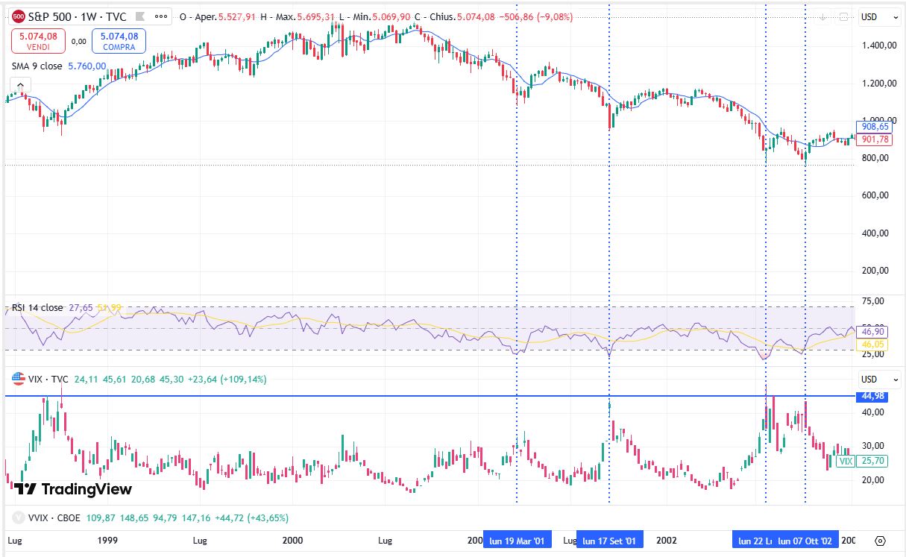Click the US flag icon beside VIX
The height and width of the screenshot is (557, 906).
click(19, 379)
